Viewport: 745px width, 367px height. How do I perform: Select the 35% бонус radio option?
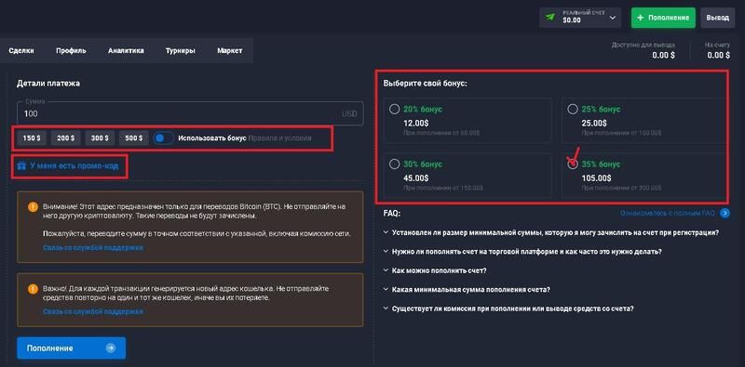click(573, 164)
